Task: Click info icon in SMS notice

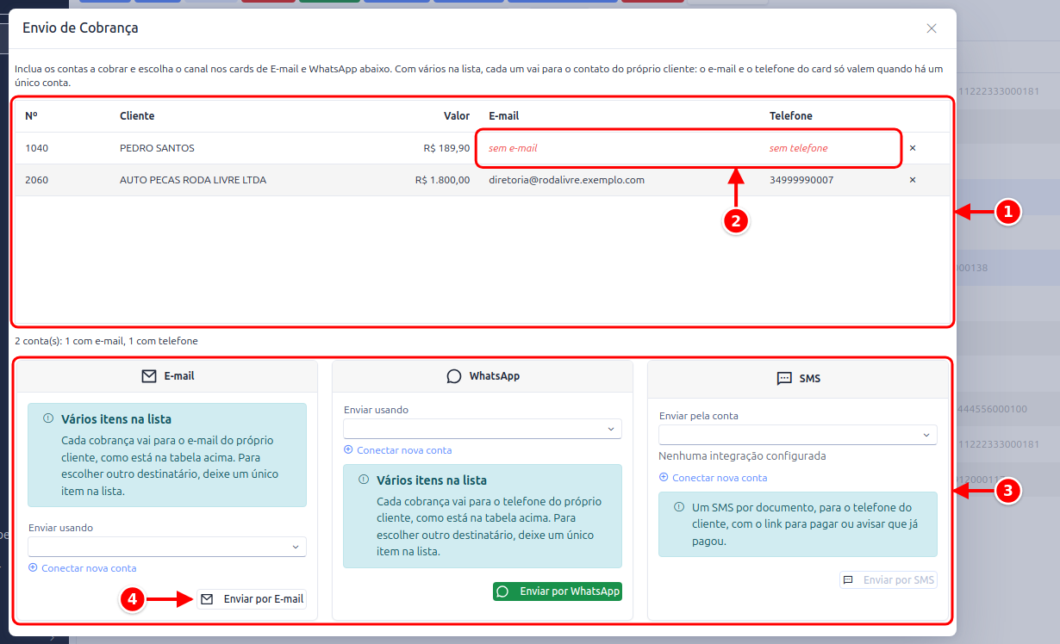Action: (x=678, y=507)
